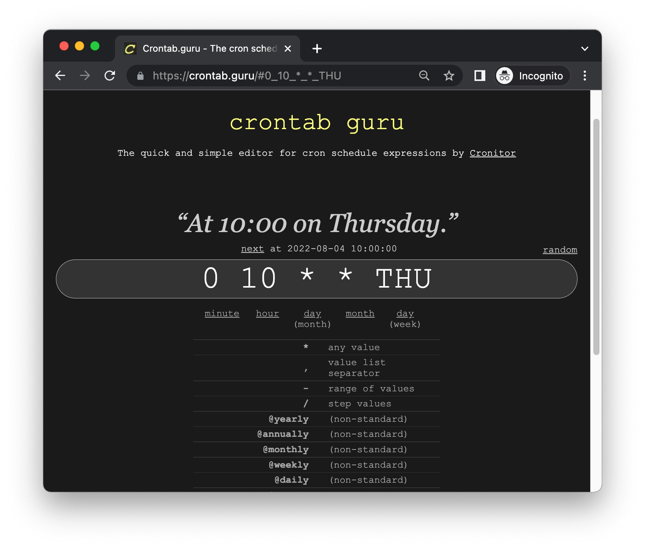Image resolution: width=645 pixels, height=549 pixels.
Task: Select the 'day' (month) field label
Action: (x=312, y=313)
